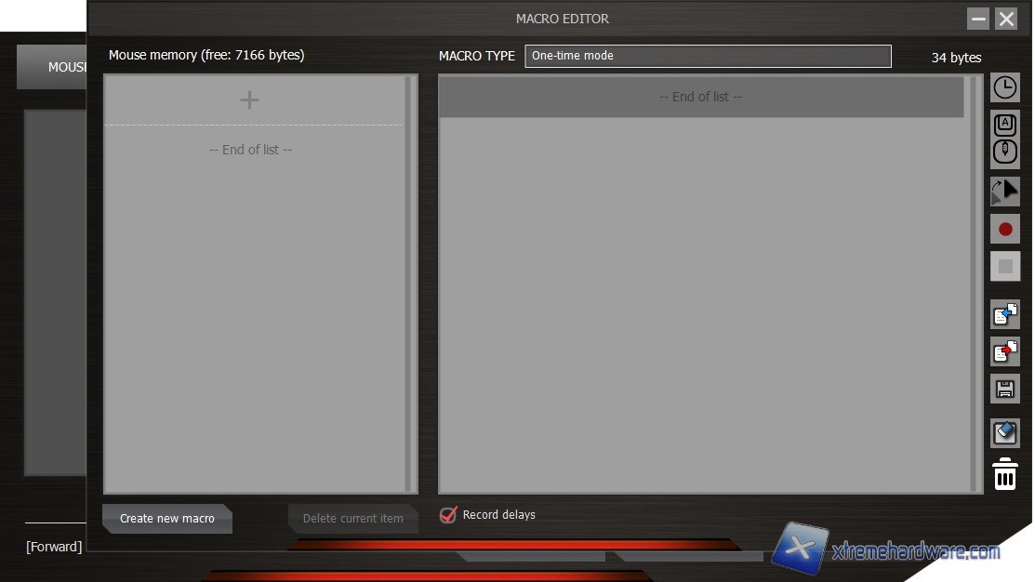The height and width of the screenshot is (582, 1035).
Task: Save macro using the floppy disk icon
Action: 1004,389
